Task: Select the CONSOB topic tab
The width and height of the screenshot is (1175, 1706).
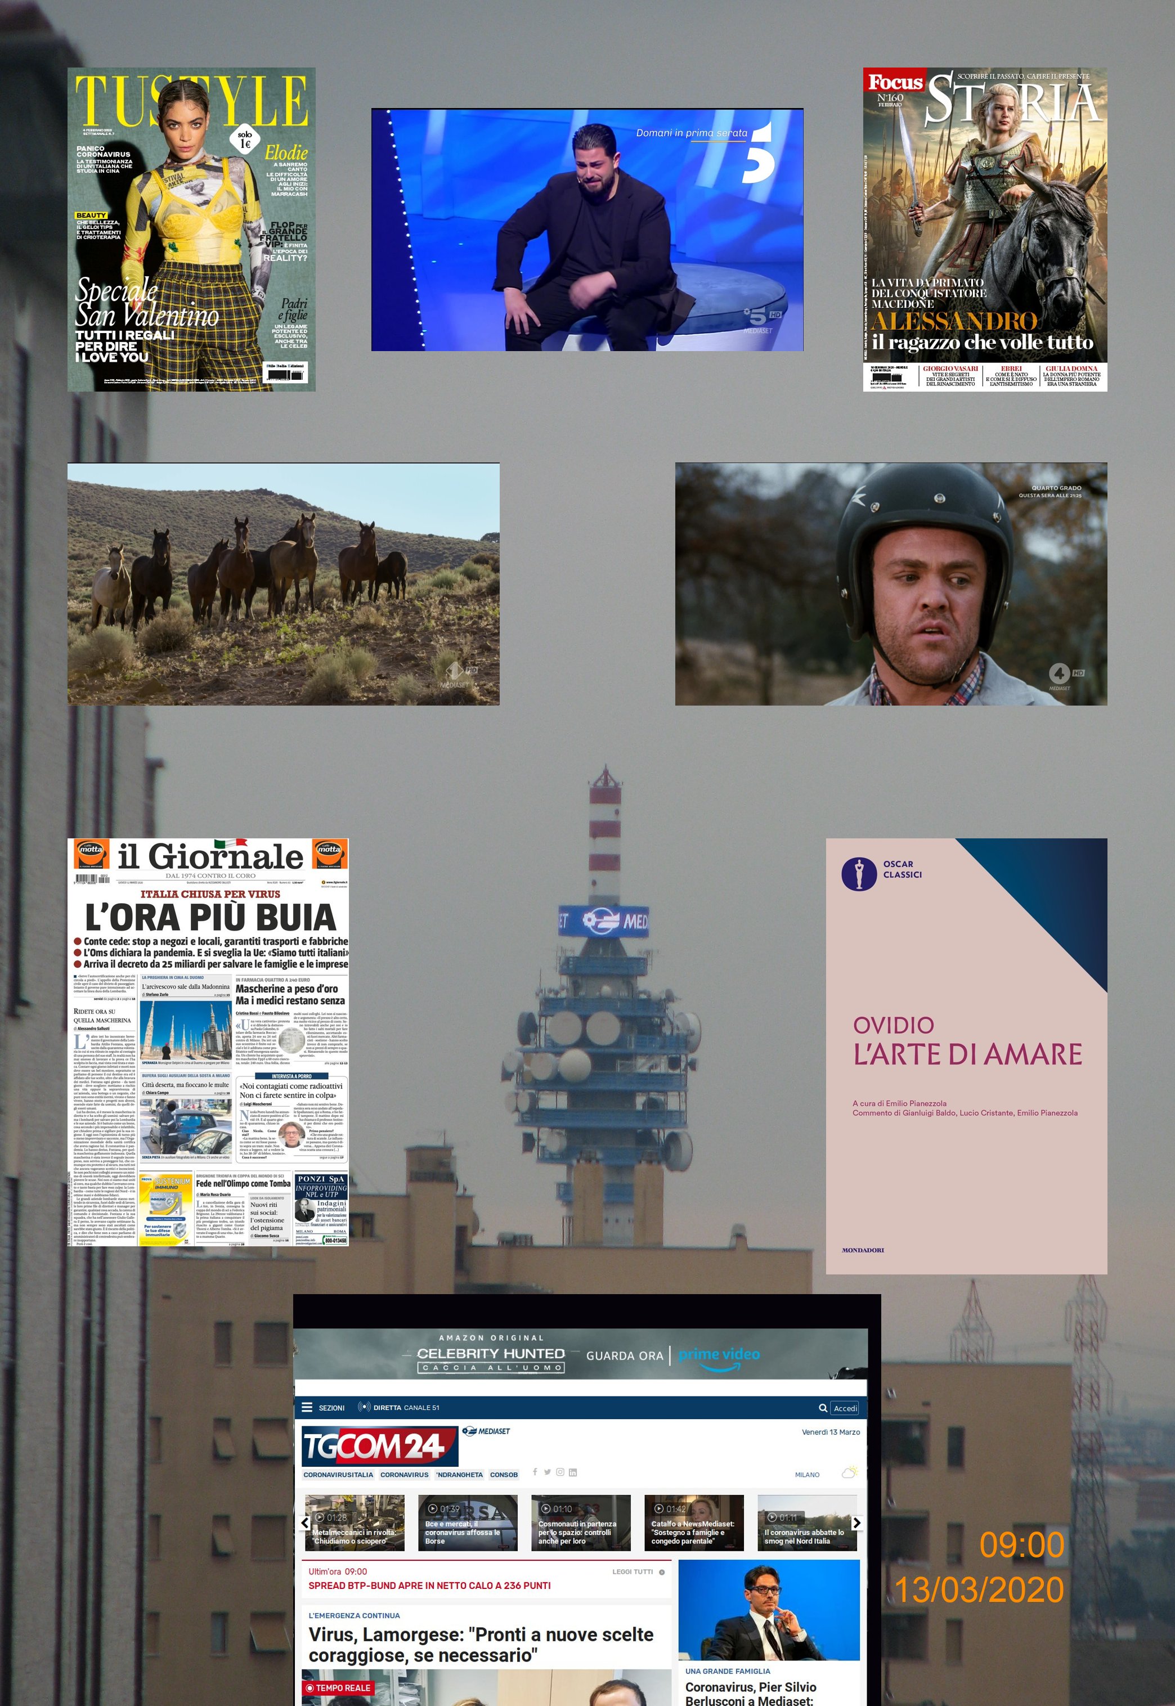Action: pyautogui.click(x=504, y=1474)
